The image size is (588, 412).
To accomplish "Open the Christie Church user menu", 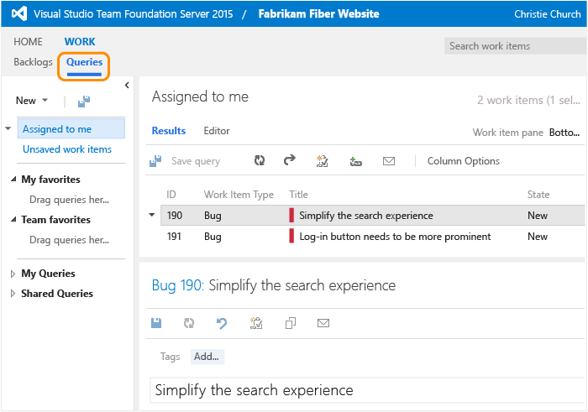I will click(x=547, y=14).
